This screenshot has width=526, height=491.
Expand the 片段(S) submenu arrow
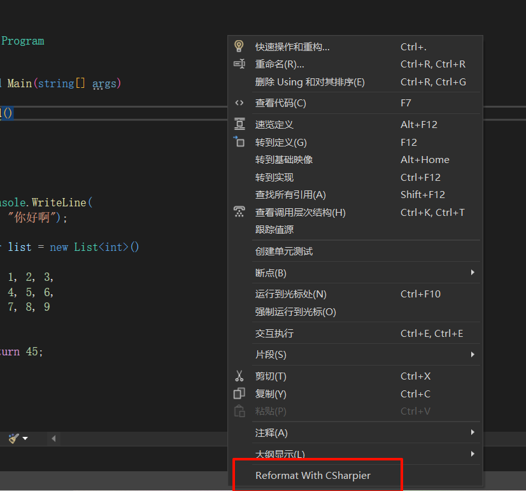tap(473, 354)
